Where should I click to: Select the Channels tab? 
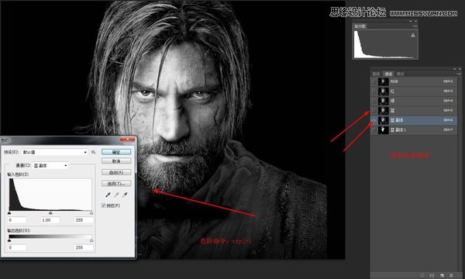tap(388, 74)
